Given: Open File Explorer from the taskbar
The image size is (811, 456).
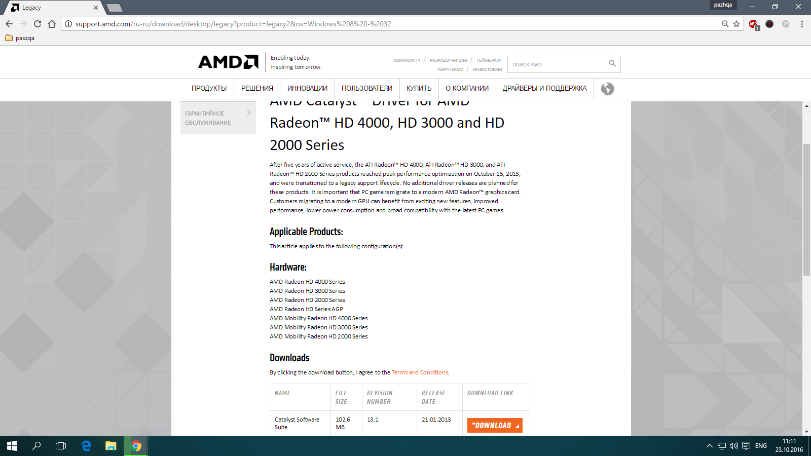Looking at the screenshot, I should (x=111, y=446).
